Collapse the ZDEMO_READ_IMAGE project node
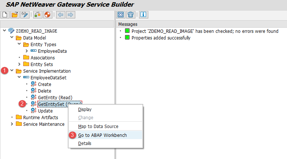The image size is (287, 159). pyautogui.click(x=4, y=31)
